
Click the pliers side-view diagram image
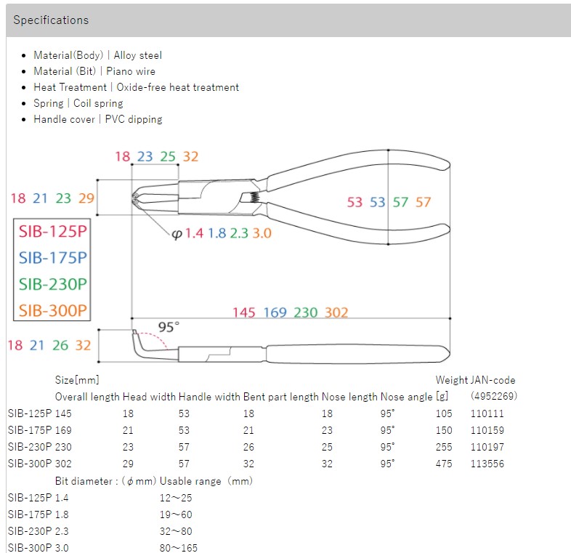(x=291, y=346)
